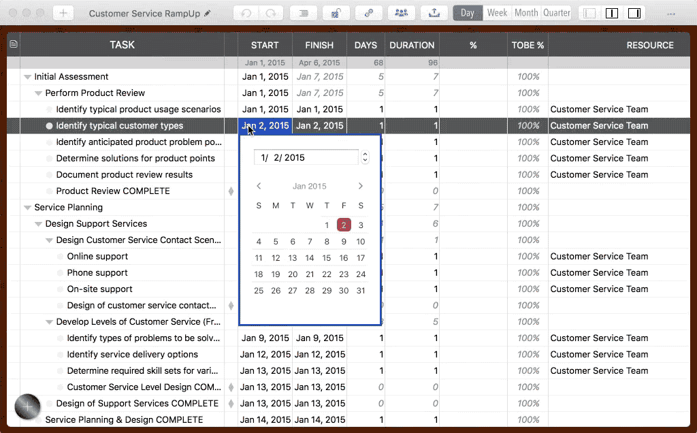Click the share export icon

434,13
